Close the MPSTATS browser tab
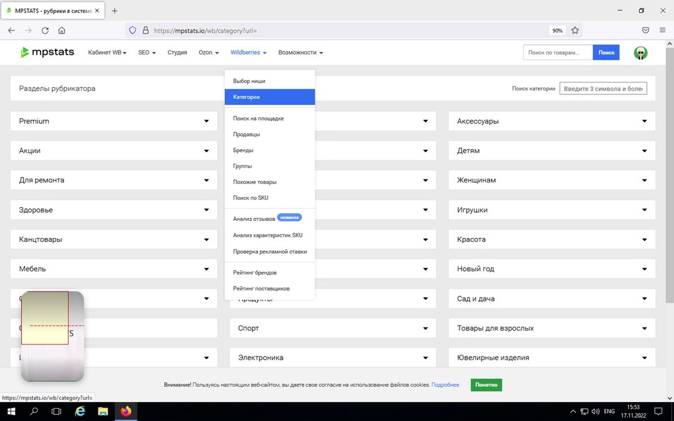 pyautogui.click(x=97, y=11)
